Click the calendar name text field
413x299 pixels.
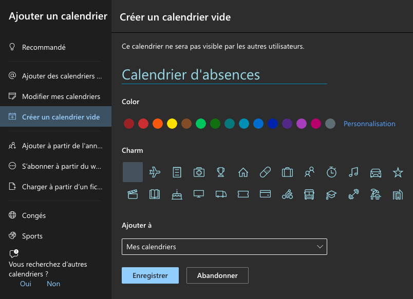click(224, 75)
